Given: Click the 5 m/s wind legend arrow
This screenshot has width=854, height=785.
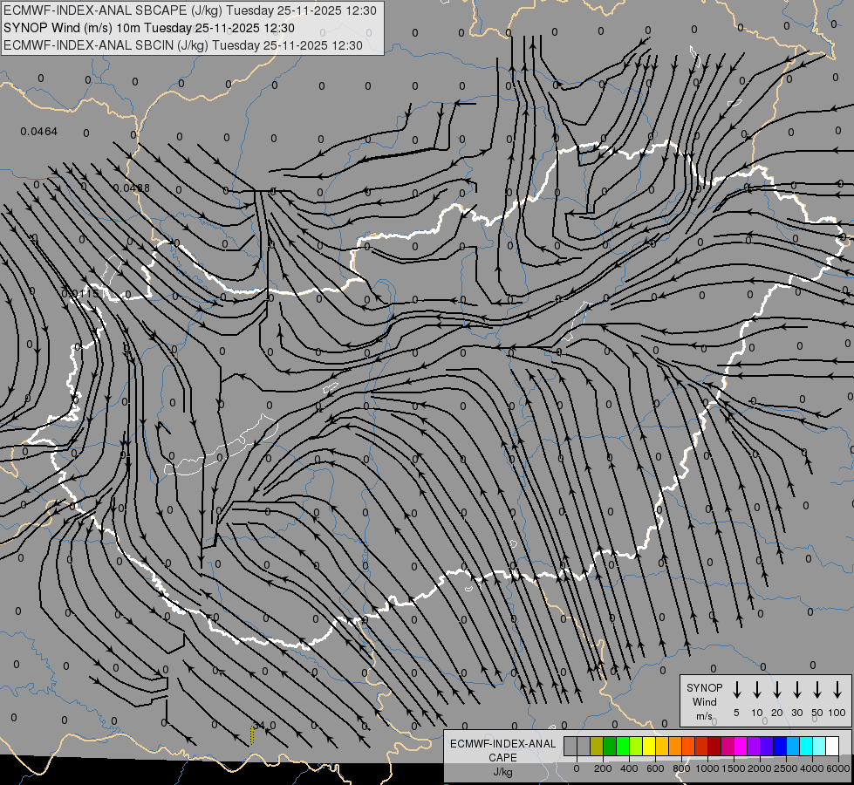Looking at the screenshot, I should tap(737, 690).
